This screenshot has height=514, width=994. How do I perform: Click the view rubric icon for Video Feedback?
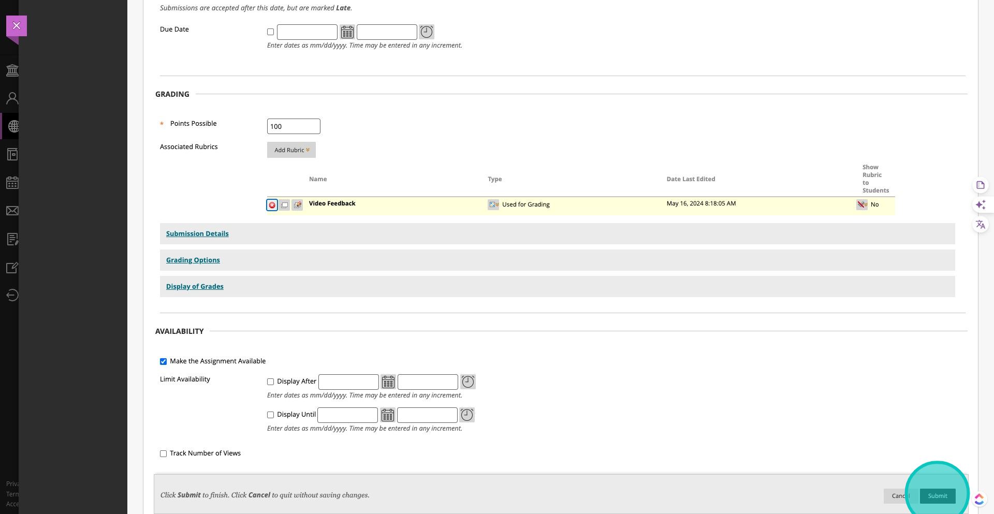click(x=284, y=205)
